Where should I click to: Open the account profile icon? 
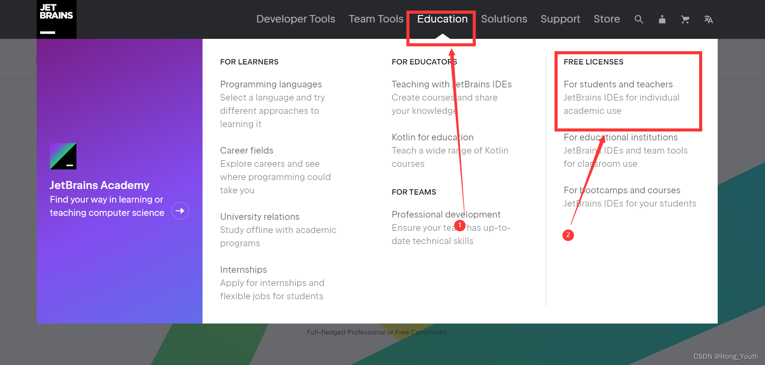pos(662,19)
